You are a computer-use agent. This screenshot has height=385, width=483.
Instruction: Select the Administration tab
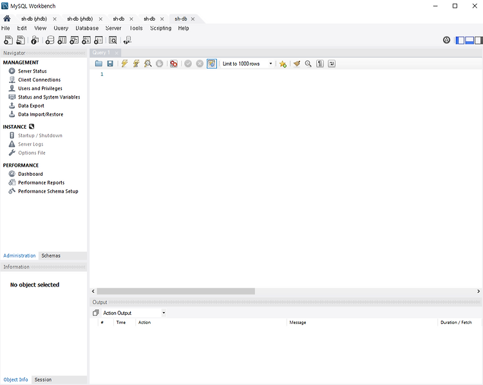coord(19,256)
